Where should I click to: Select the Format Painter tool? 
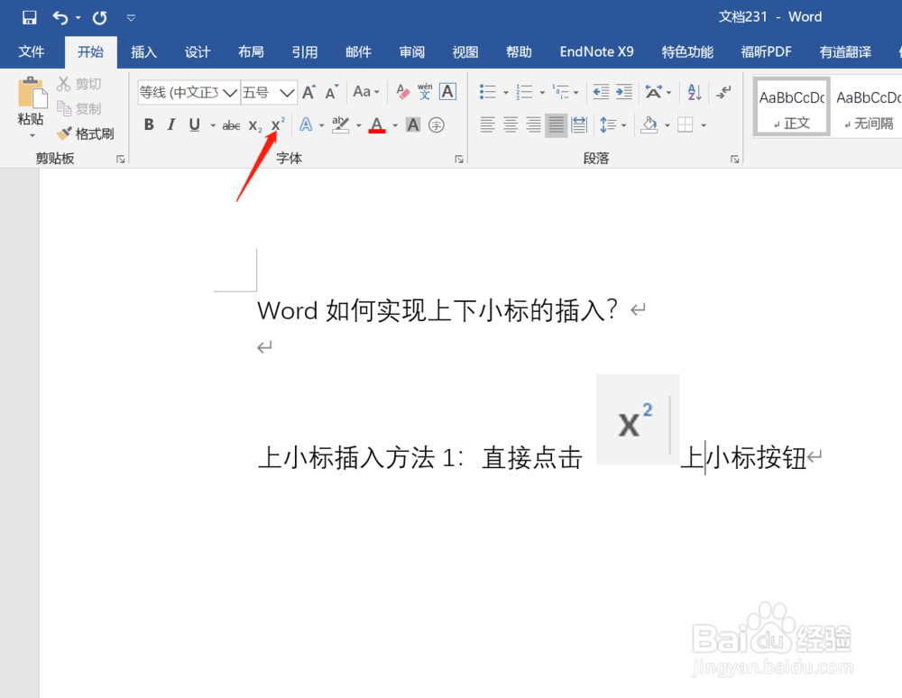tap(86, 133)
